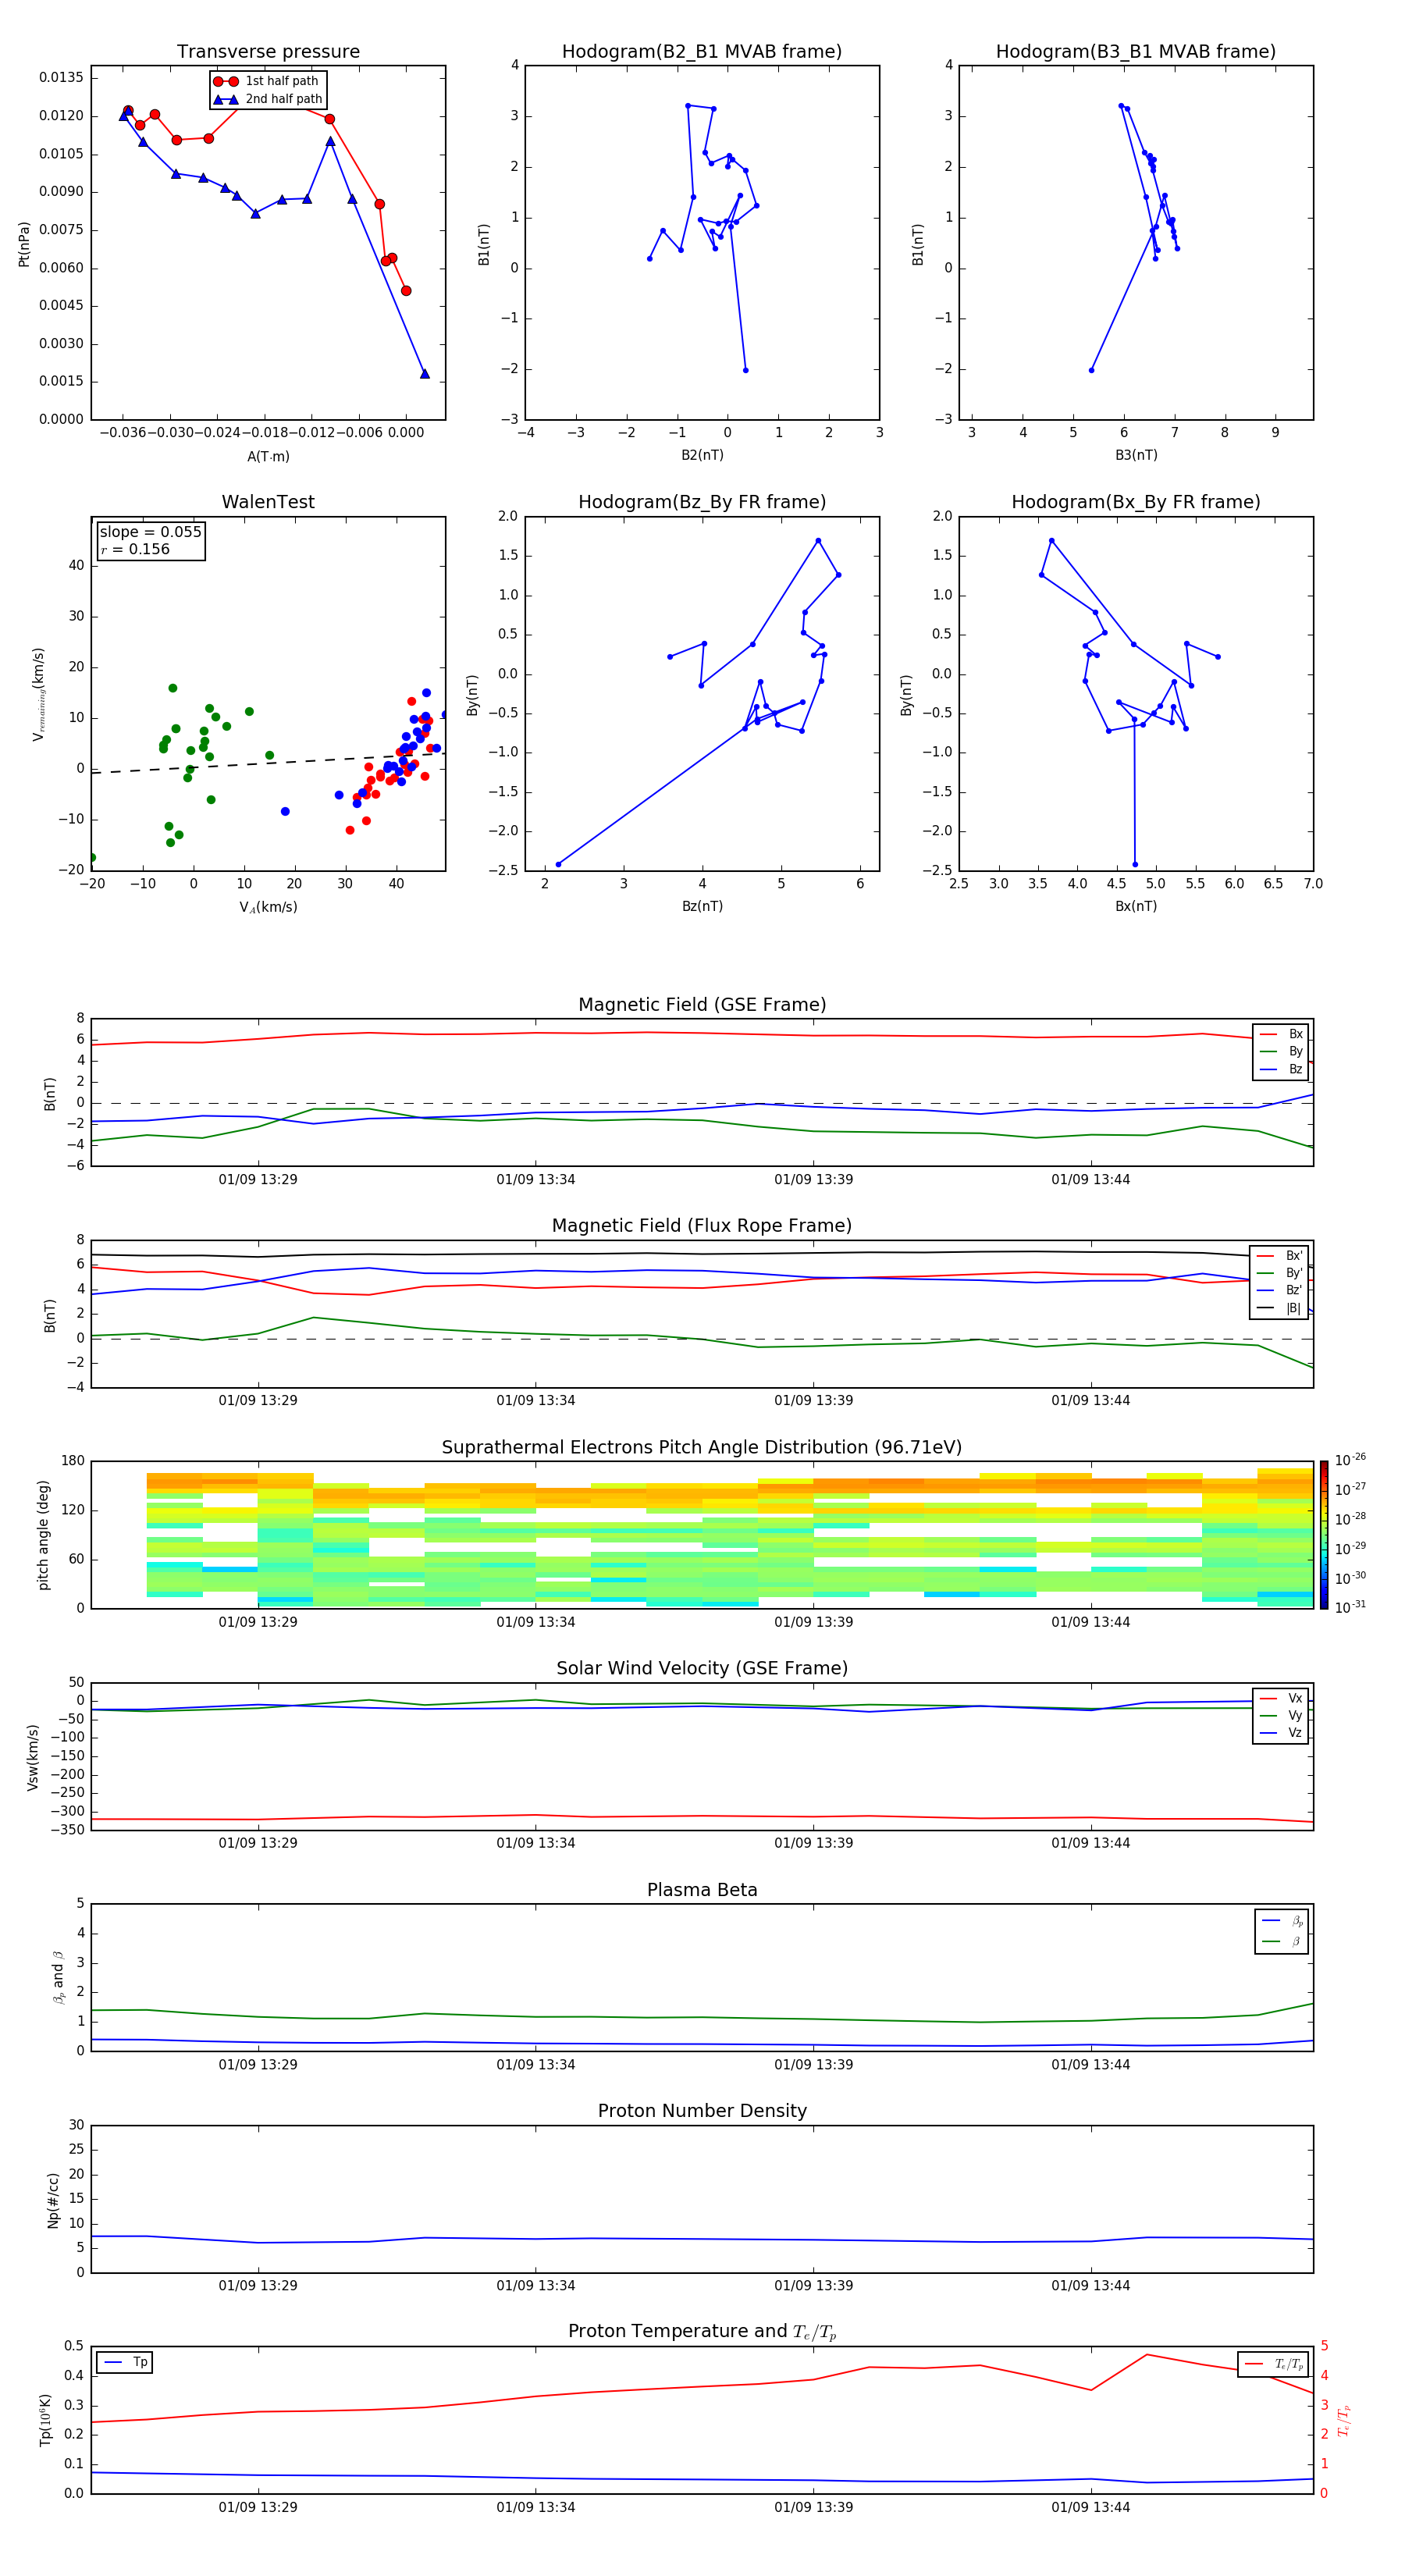Screen dimensions: 1405x2576
Task: Click the 'B2(nT)' x-axis label
Action: click(x=702, y=455)
